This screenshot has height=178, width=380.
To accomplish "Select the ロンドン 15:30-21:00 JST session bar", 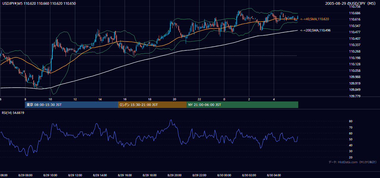I will (x=152, y=105).
